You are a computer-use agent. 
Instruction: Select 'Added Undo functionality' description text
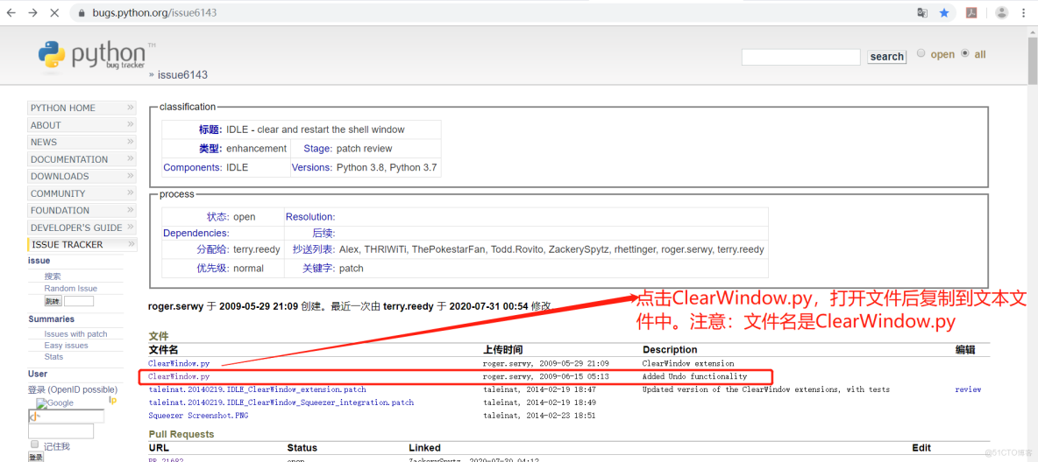click(x=694, y=377)
